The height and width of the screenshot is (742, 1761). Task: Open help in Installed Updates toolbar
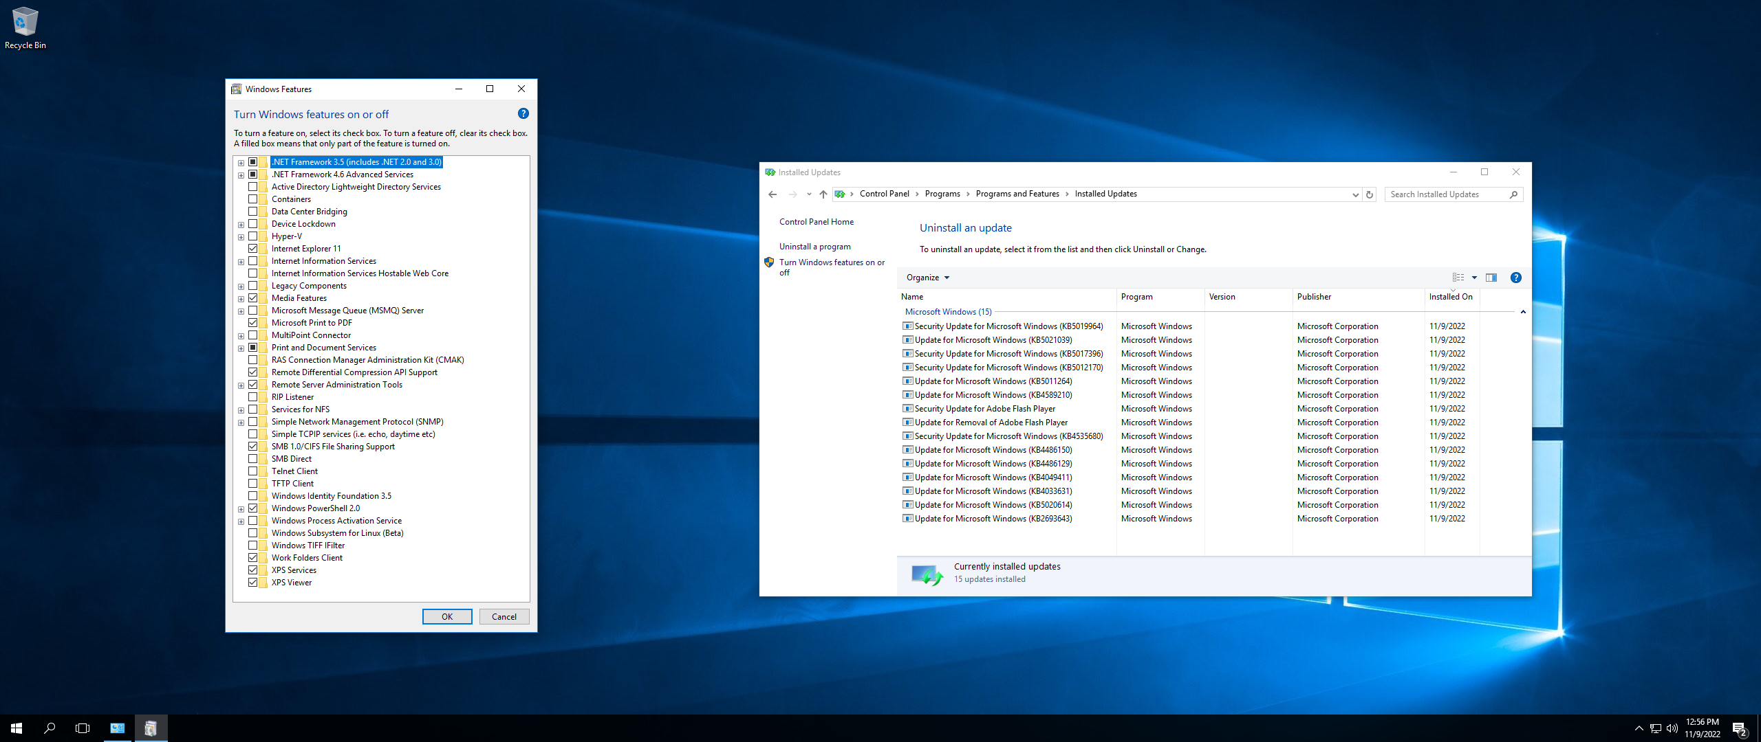(x=1516, y=278)
